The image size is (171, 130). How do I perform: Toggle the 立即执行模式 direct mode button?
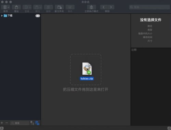[x=91, y=7]
